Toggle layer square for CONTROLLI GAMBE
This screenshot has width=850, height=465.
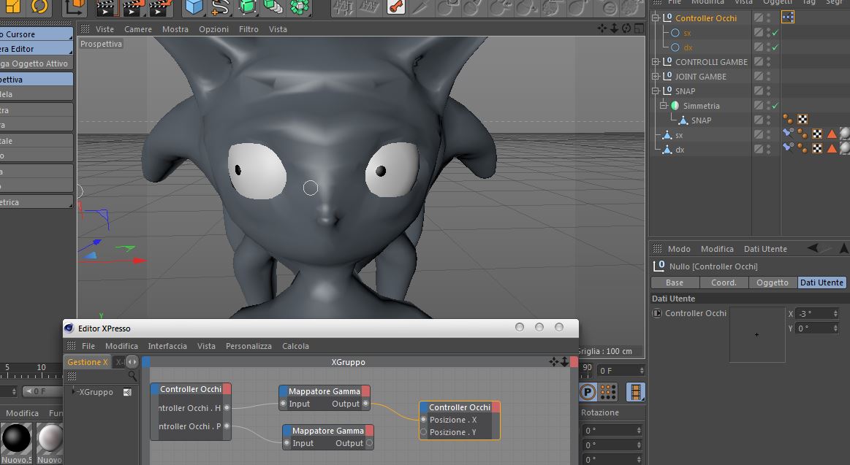point(759,62)
